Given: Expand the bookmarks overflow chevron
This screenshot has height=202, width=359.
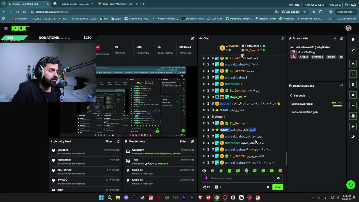Looking at the screenshot, I should (330, 19).
